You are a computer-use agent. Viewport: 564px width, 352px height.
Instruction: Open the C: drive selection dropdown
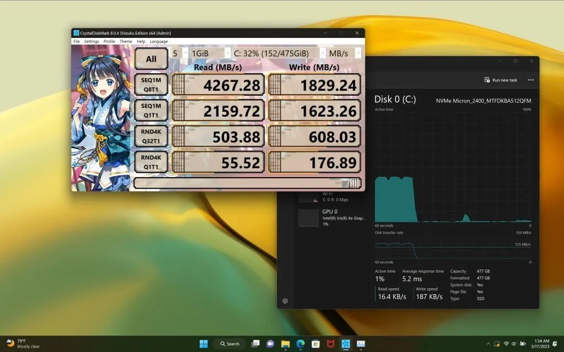(279, 53)
